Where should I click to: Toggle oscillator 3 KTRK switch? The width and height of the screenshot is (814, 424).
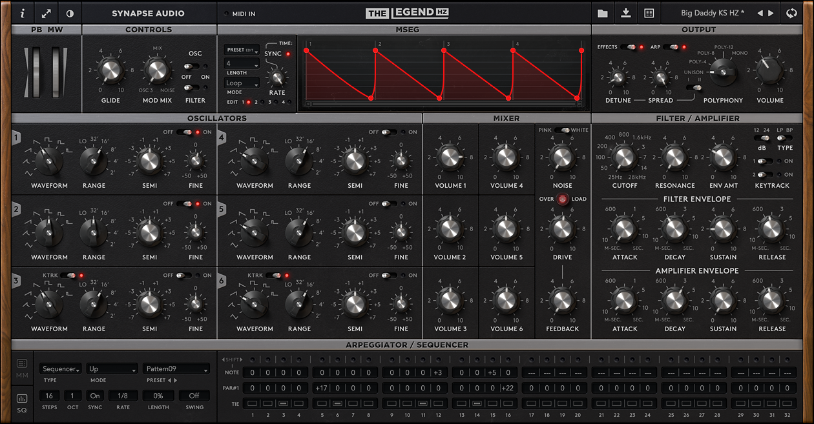[x=68, y=276]
